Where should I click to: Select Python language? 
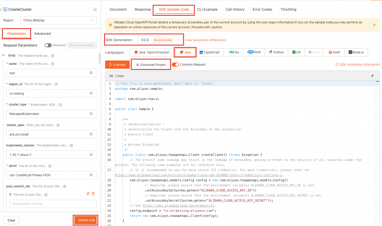click(x=276, y=52)
